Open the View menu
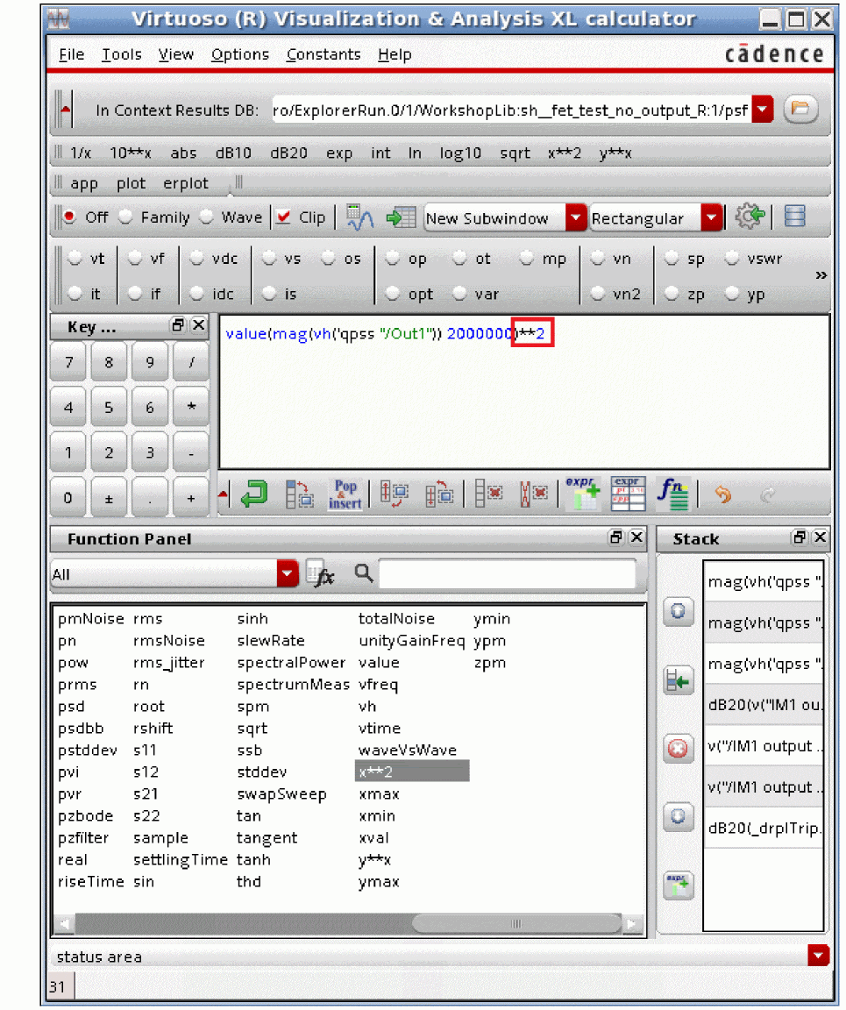Image resolution: width=846 pixels, height=1010 pixels. tap(176, 54)
